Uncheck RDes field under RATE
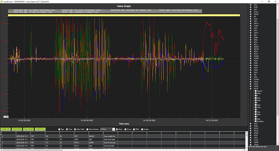The width and height of the screenshot is (279, 151). [x=256, y=93]
